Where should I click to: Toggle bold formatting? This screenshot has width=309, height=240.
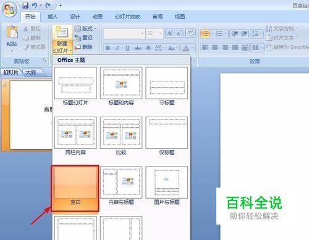[108, 48]
